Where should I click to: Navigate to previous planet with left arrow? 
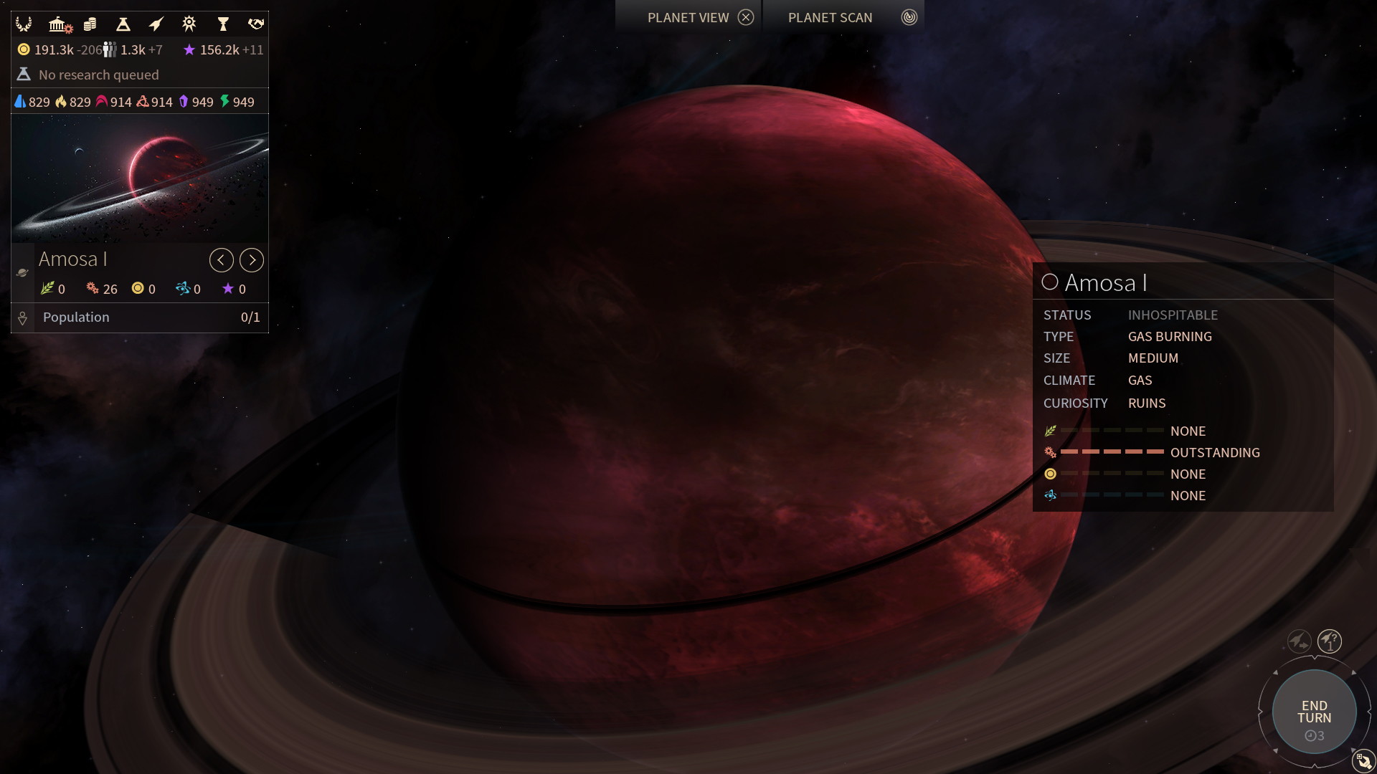(x=222, y=259)
